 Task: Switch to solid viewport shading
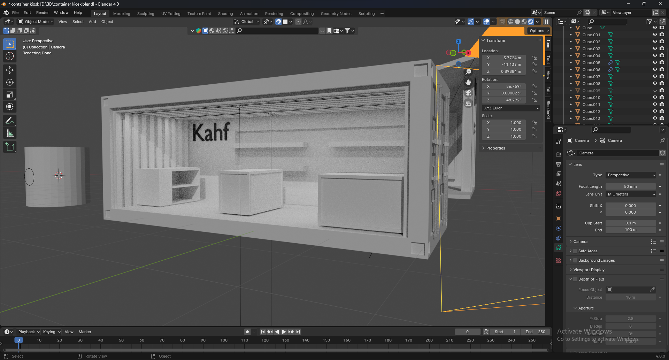517,22
